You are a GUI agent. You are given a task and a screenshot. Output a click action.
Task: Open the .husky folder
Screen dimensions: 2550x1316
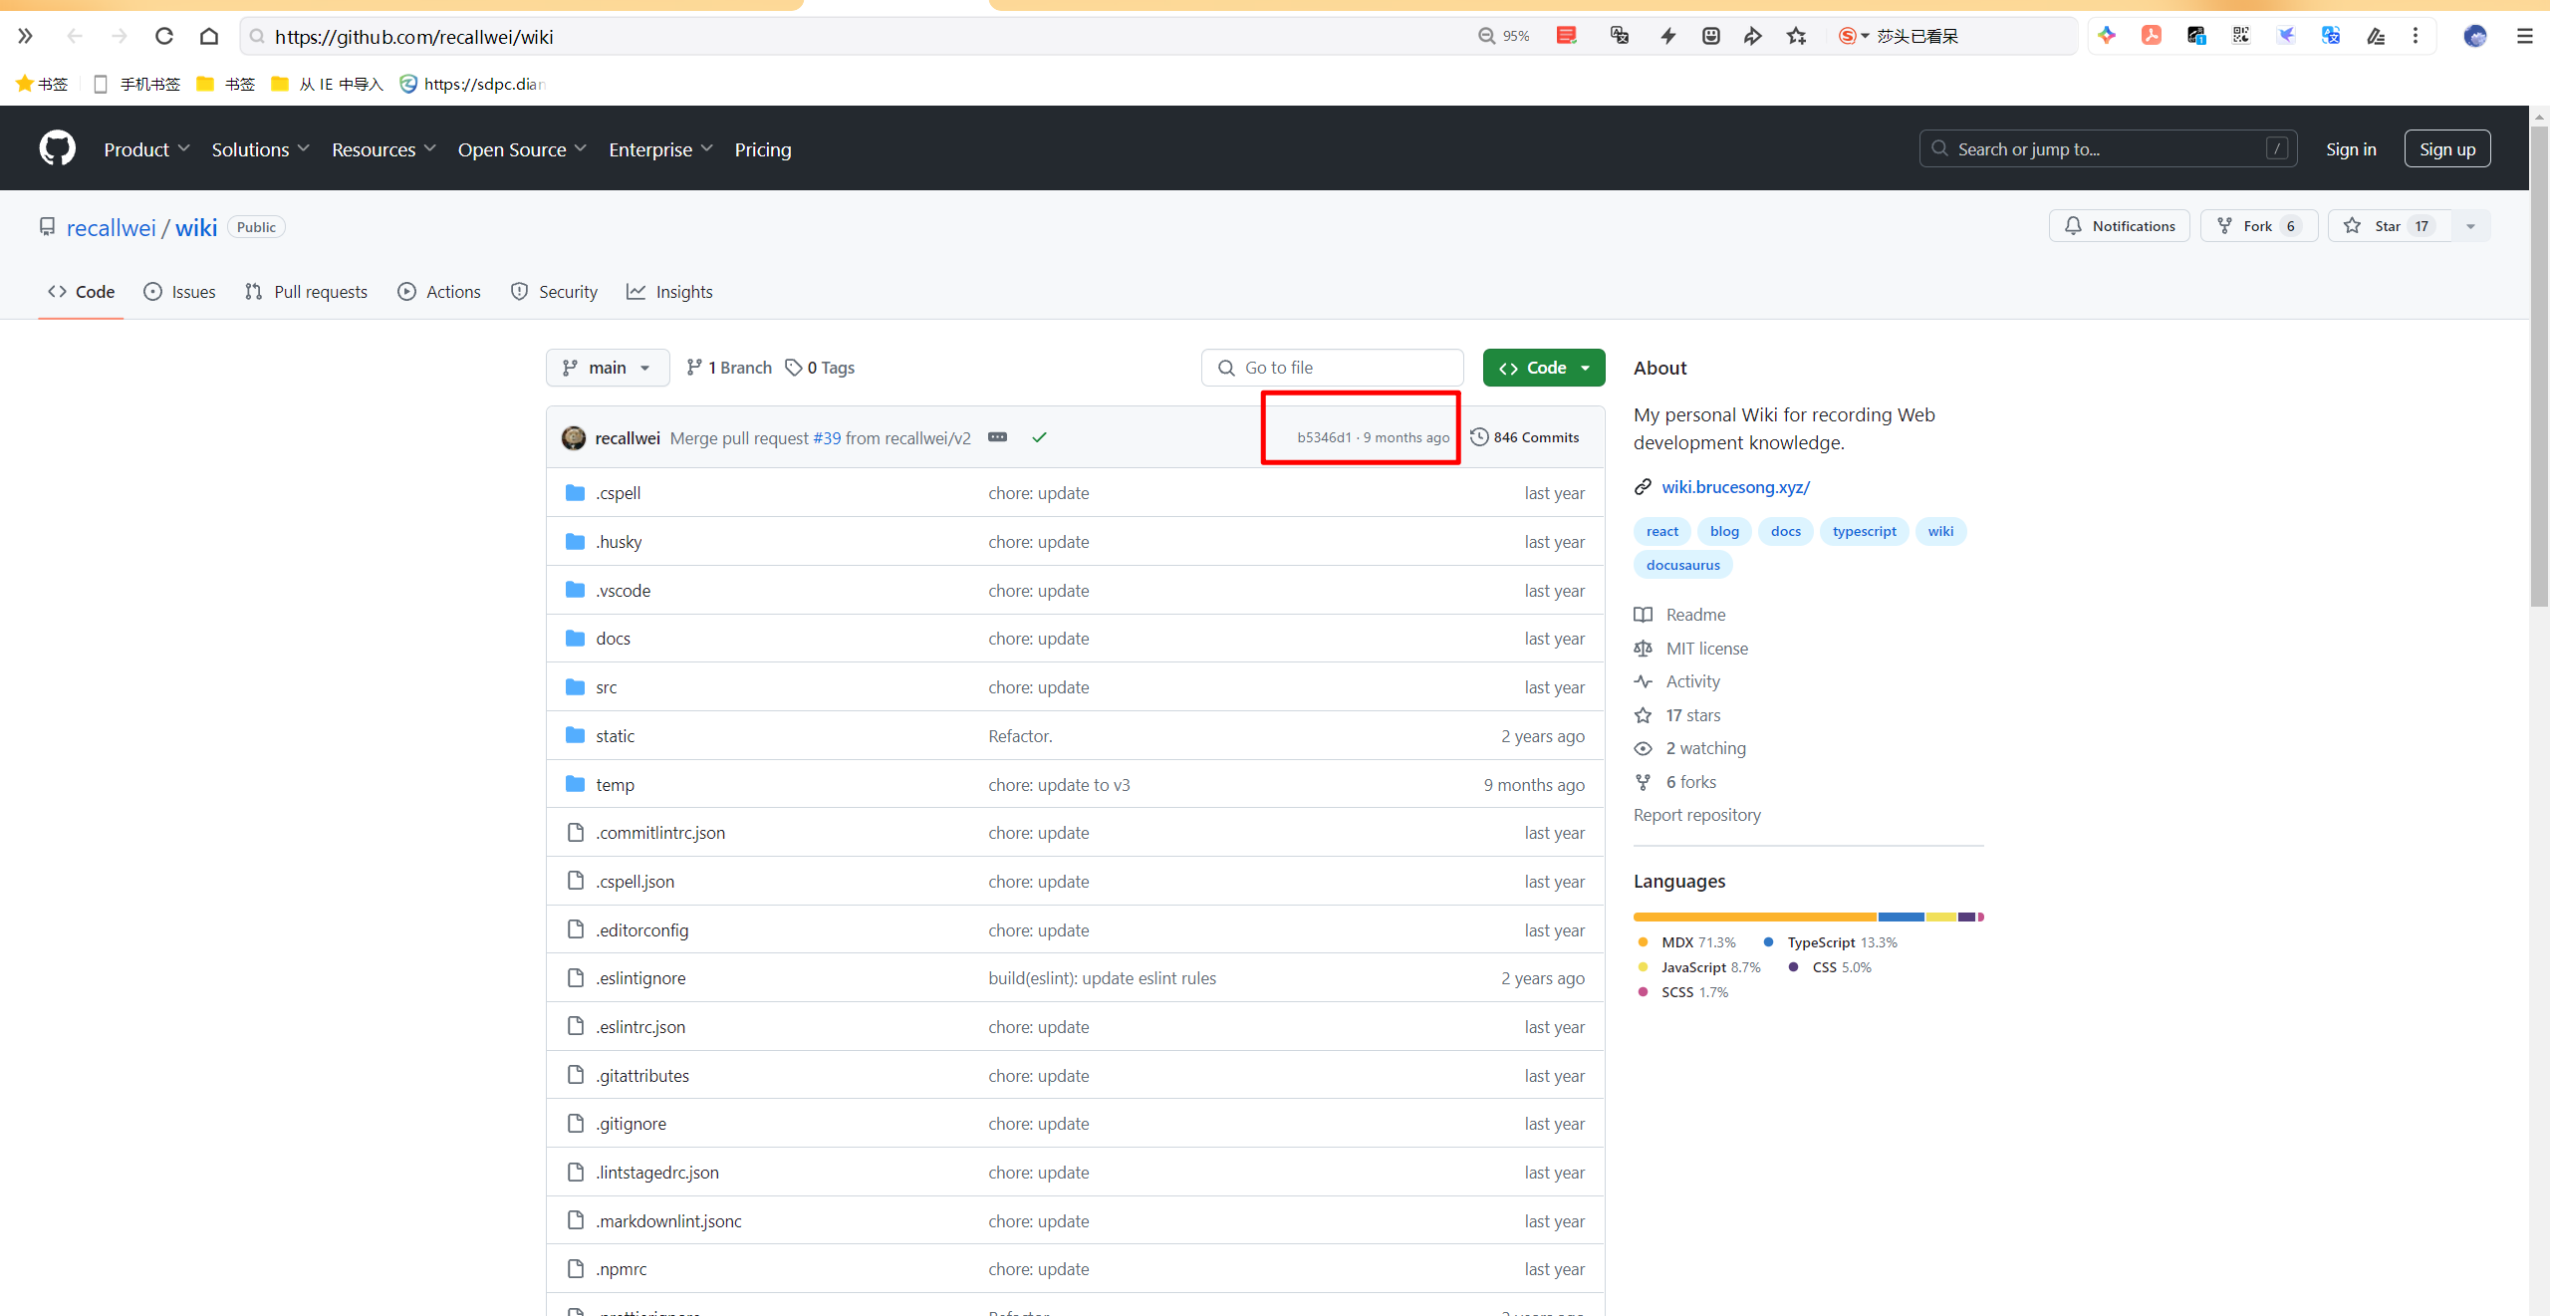click(x=619, y=542)
